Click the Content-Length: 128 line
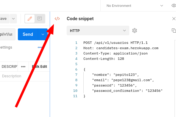 (104, 59)
